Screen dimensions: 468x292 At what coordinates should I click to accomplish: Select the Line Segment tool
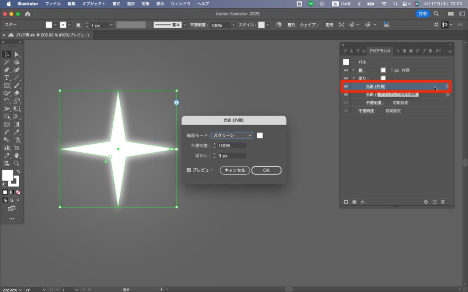[17, 78]
